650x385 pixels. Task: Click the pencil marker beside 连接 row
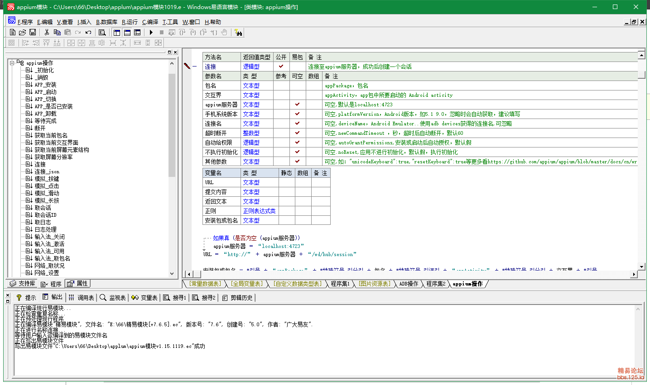(x=187, y=66)
